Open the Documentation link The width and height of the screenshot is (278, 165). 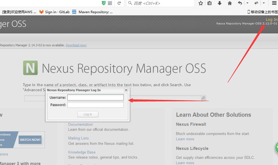(x=80, y=124)
